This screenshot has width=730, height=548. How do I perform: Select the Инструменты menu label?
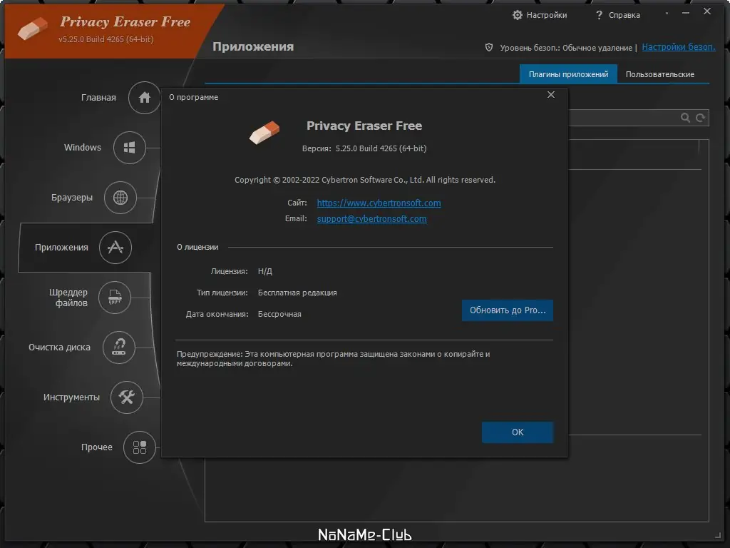(71, 397)
